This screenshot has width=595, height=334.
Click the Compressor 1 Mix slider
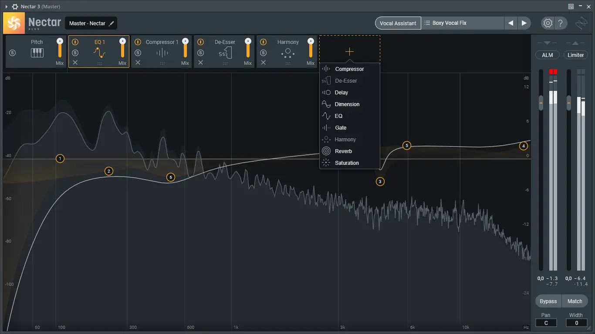(185, 48)
